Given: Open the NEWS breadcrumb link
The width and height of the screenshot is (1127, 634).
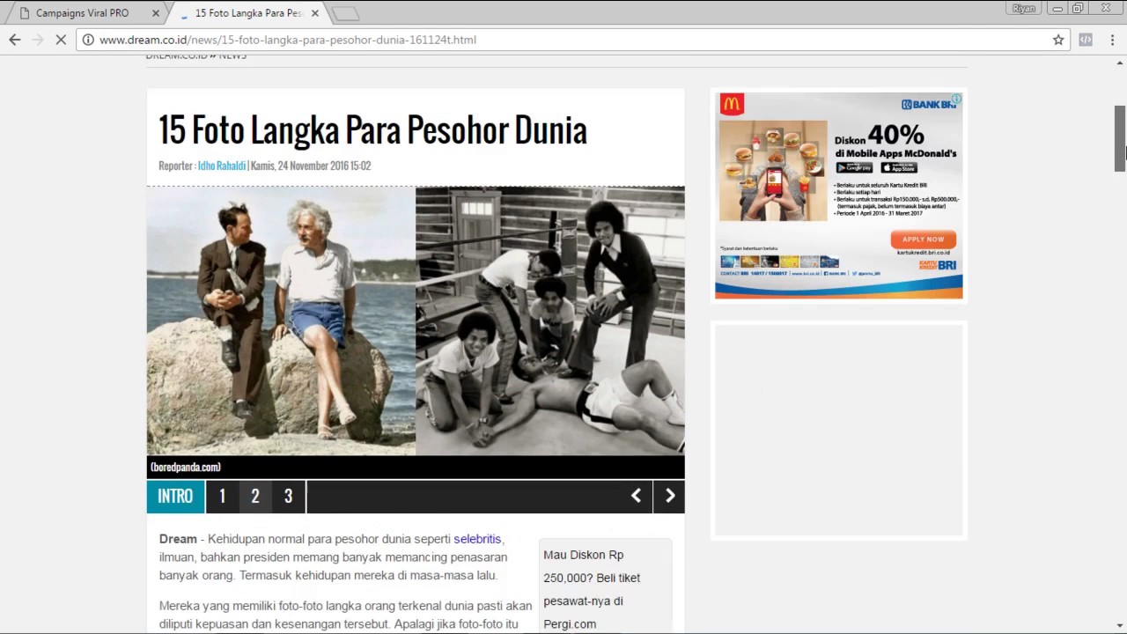Looking at the screenshot, I should click(x=232, y=56).
